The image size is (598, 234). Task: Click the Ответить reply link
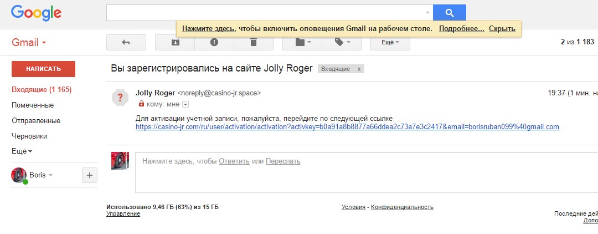234,161
